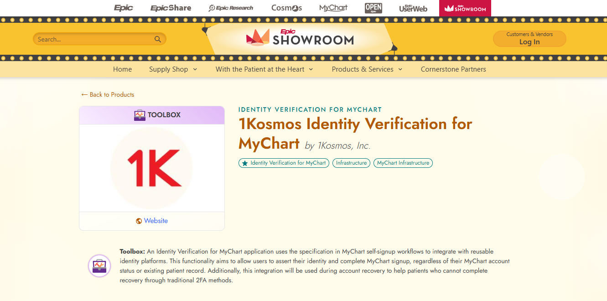The image size is (607, 301).
Task: Open Epic Research from the top bar
Action: click(x=231, y=8)
